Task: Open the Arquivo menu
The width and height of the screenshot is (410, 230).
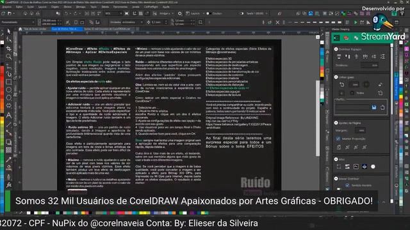Action: pos(7,7)
